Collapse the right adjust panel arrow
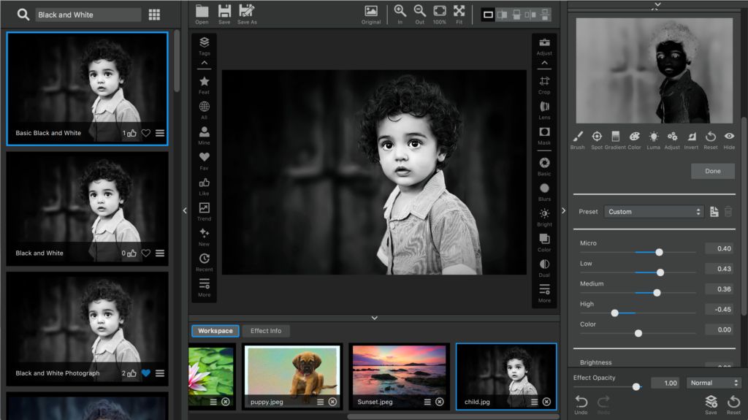Viewport: 748px width, 420px height. [563, 210]
